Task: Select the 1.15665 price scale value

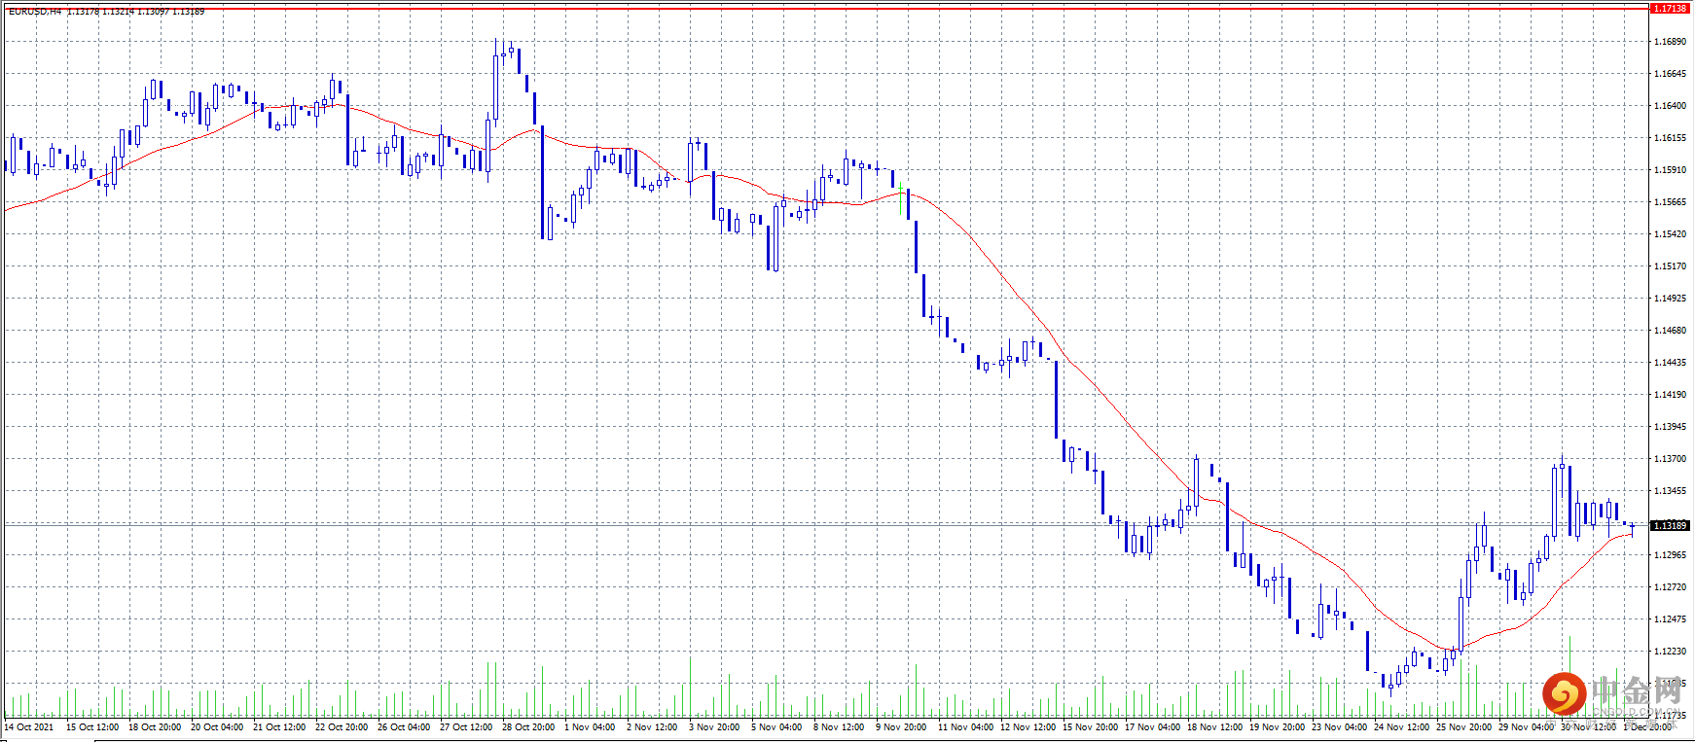Action: click(x=1670, y=202)
